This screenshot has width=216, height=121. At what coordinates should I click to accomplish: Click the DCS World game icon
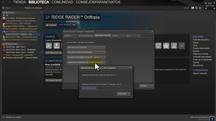click(4, 18)
